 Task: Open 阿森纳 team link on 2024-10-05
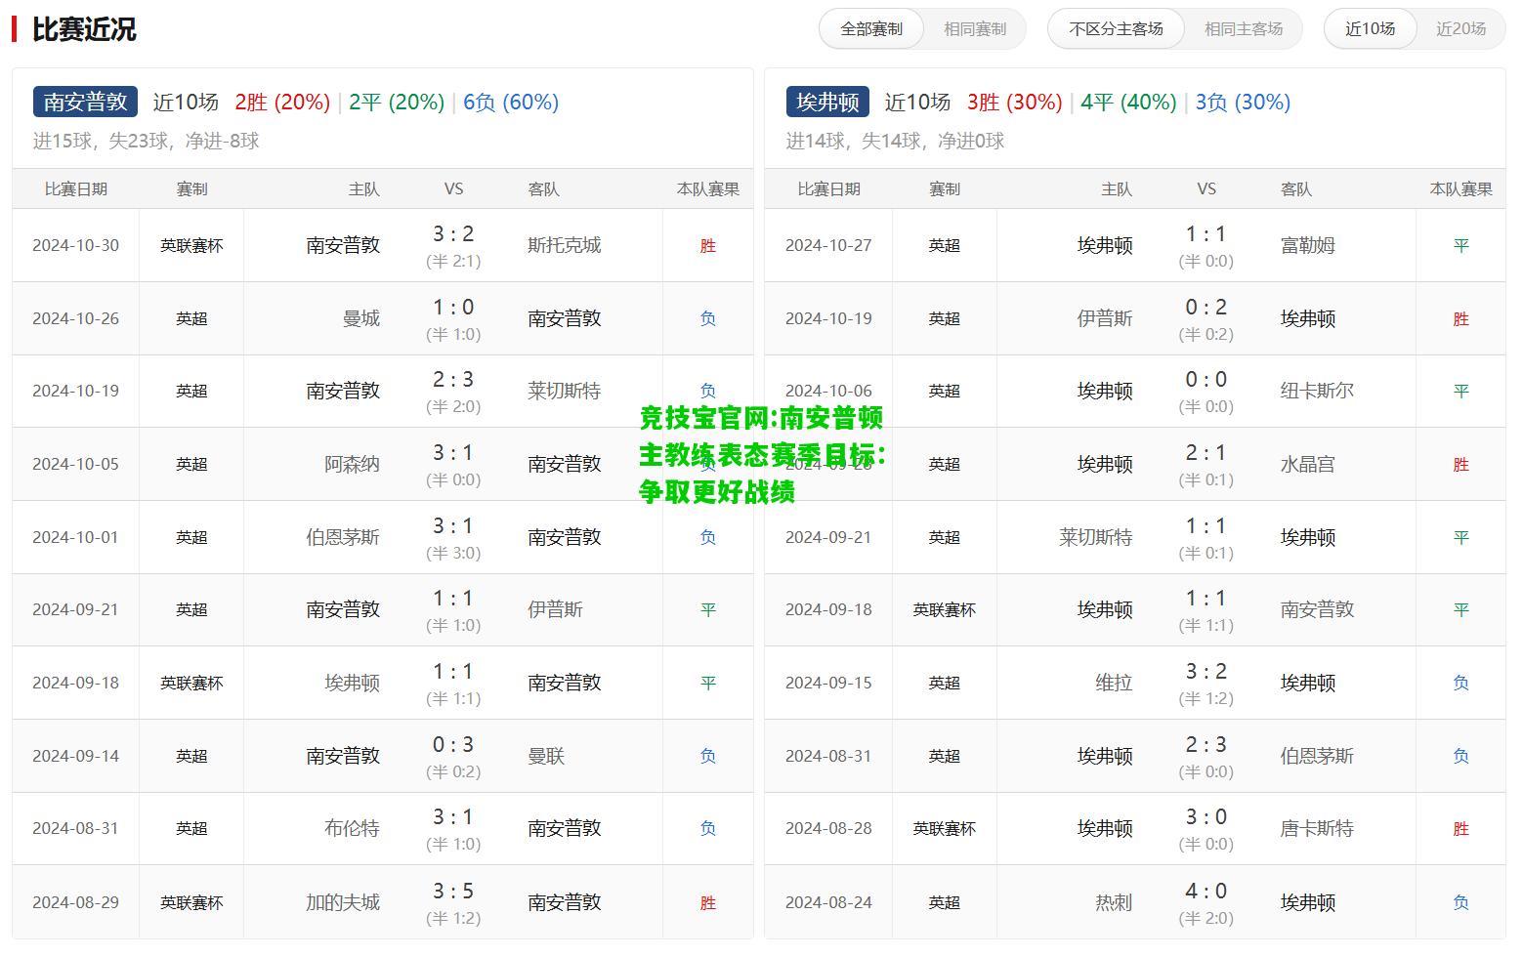[x=352, y=464]
